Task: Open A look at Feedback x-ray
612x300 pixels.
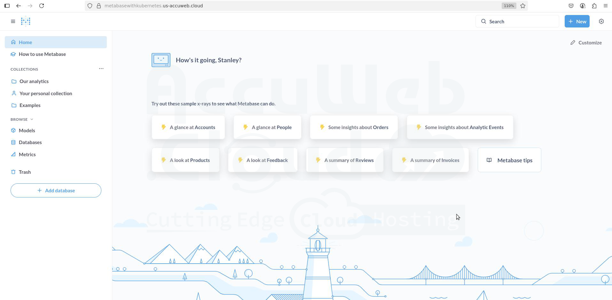Action: (263, 160)
